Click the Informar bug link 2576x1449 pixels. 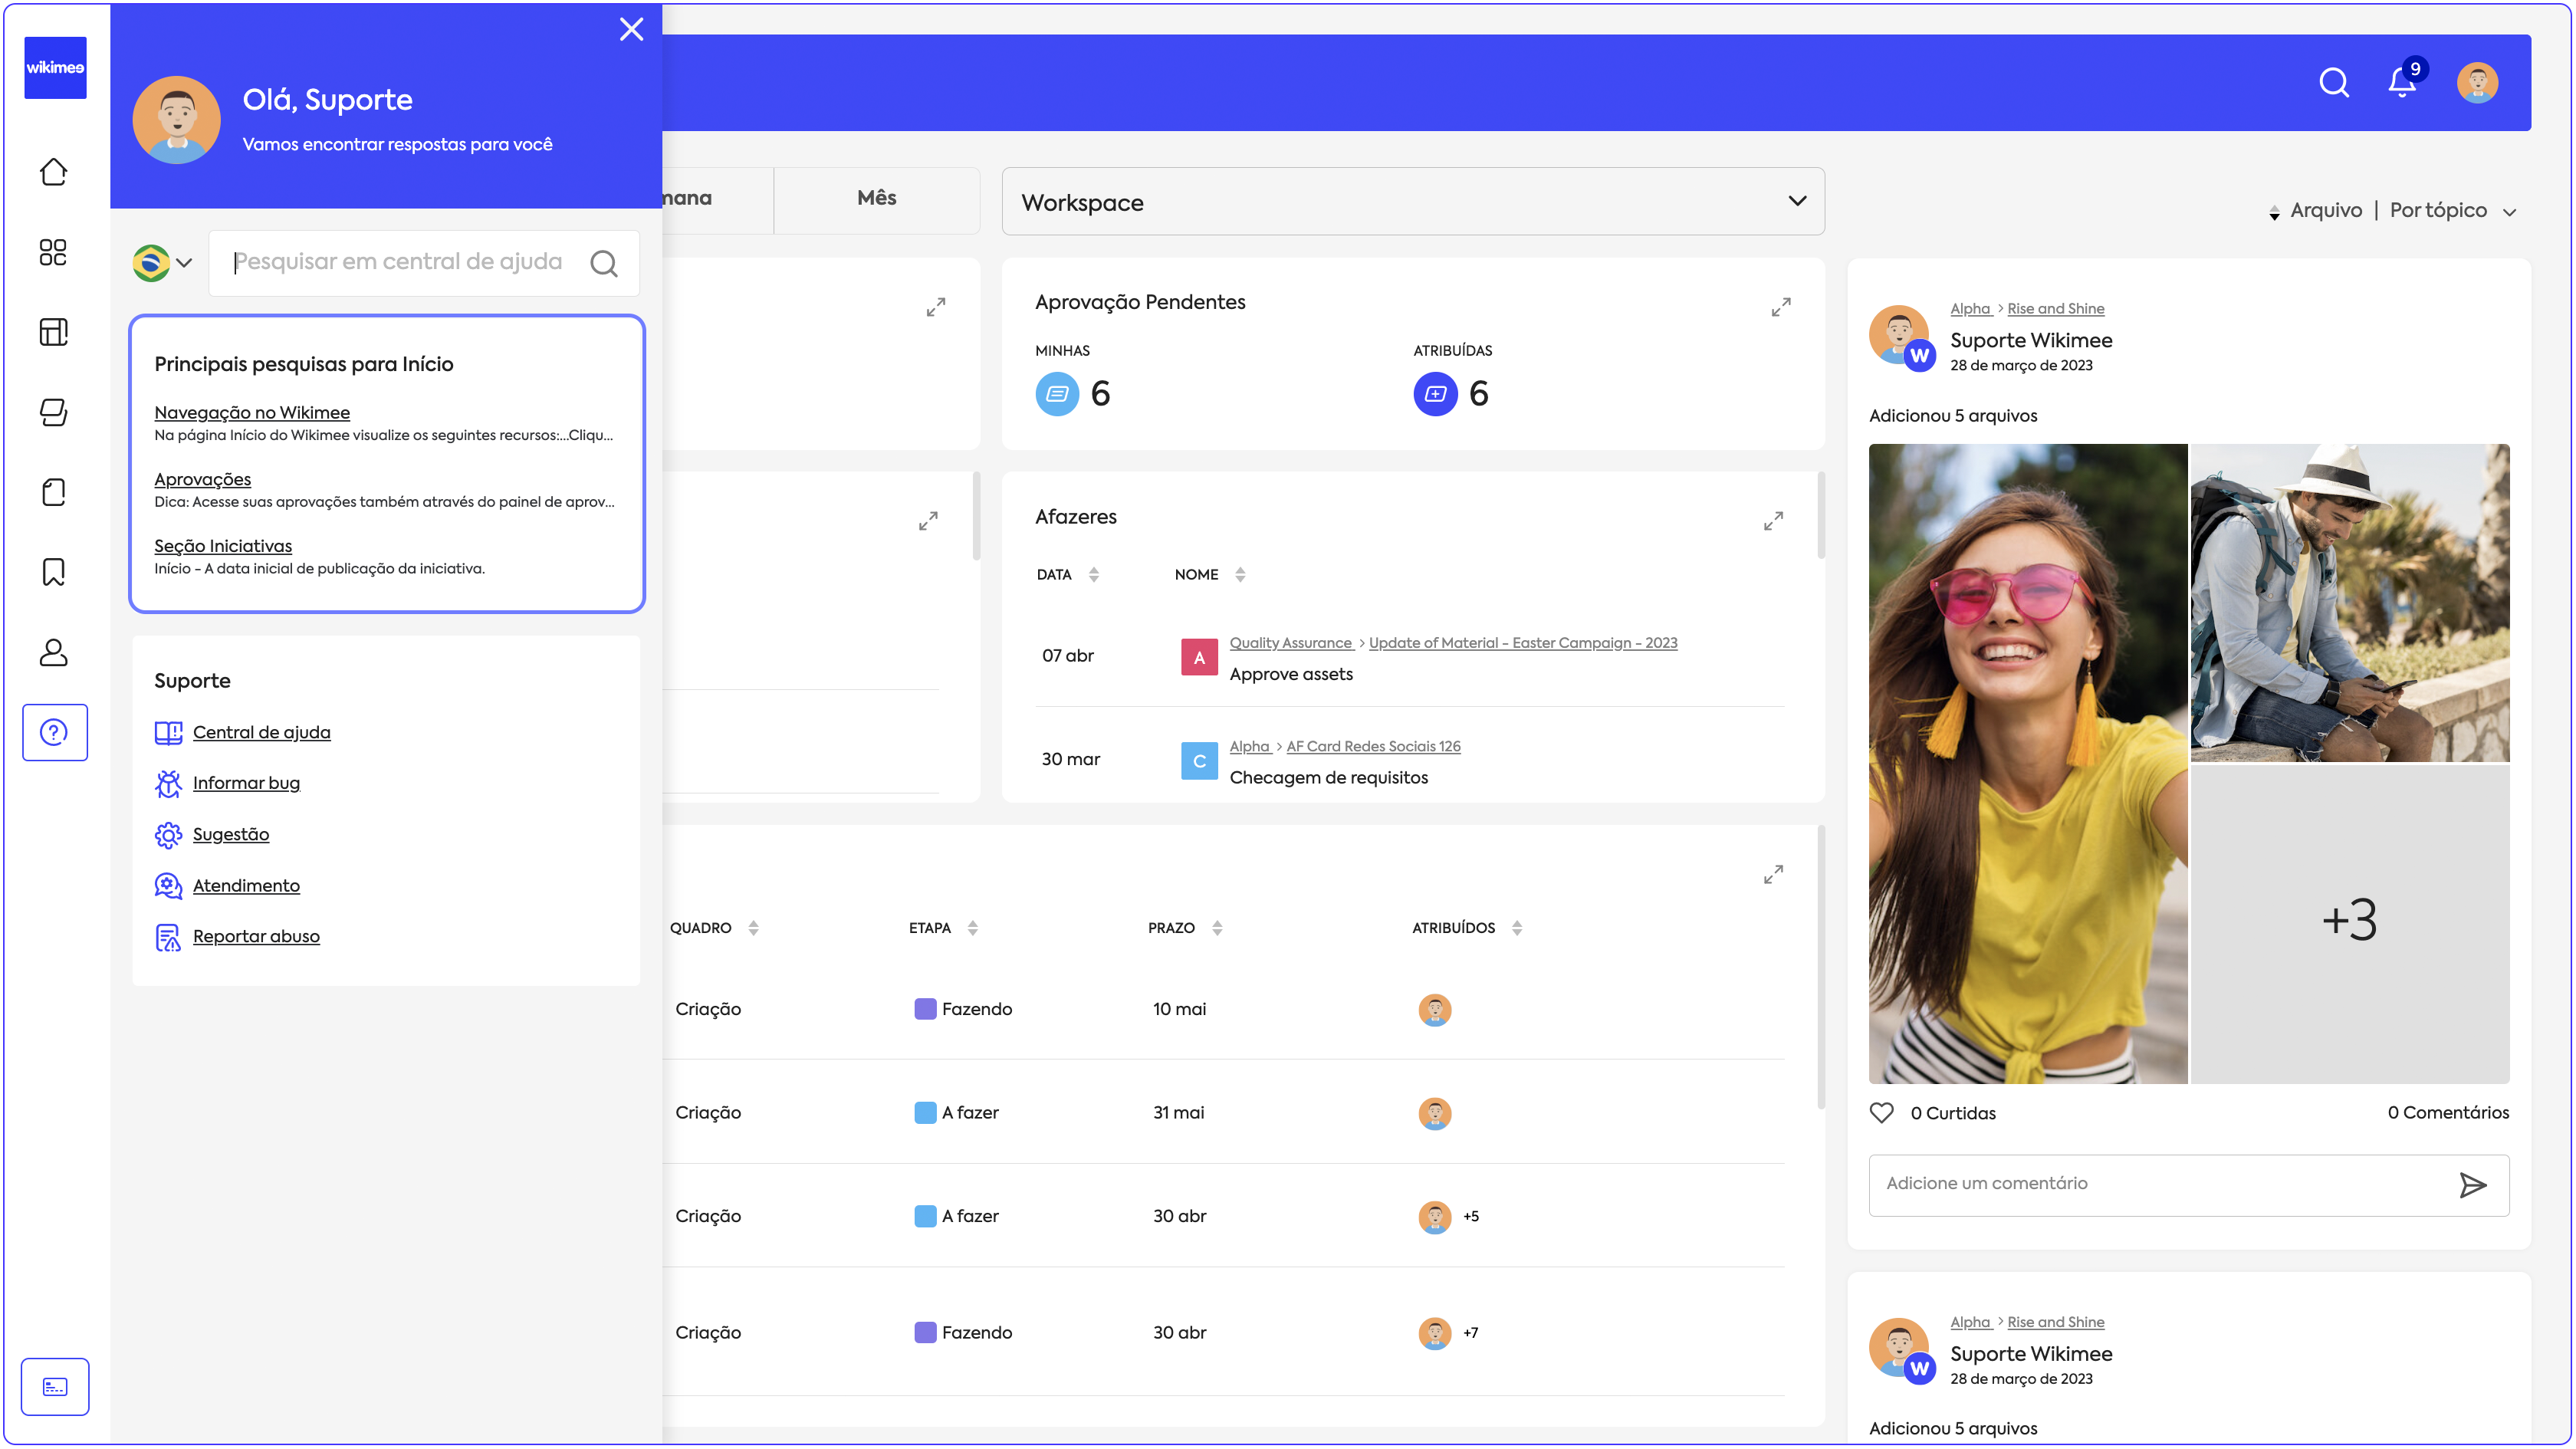point(246,783)
